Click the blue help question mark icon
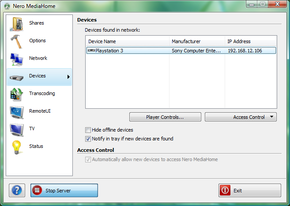The height and width of the screenshot is (206, 290). click(17, 191)
